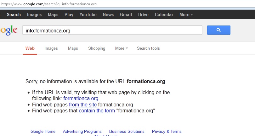Open the Privacy & Terms footer link
Viewport: 255px width, 136px height.
pyautogui.click(x=167, y=131)
